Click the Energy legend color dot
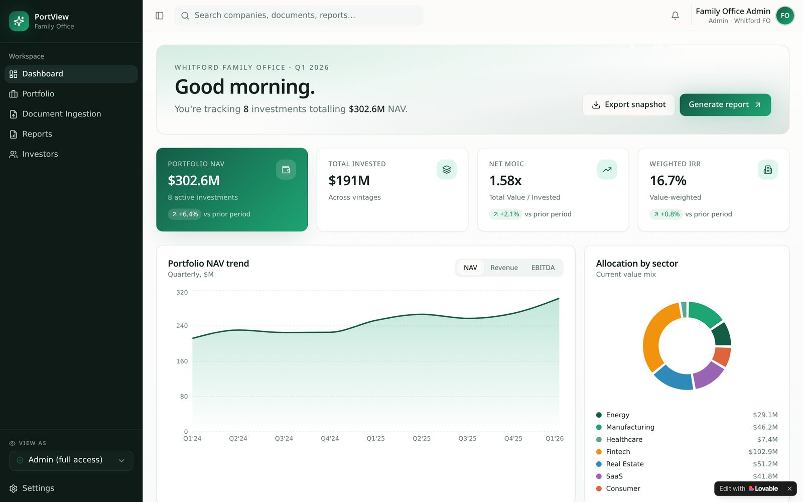The width and height of the screenshot is (803, 502). click(599, 415)
